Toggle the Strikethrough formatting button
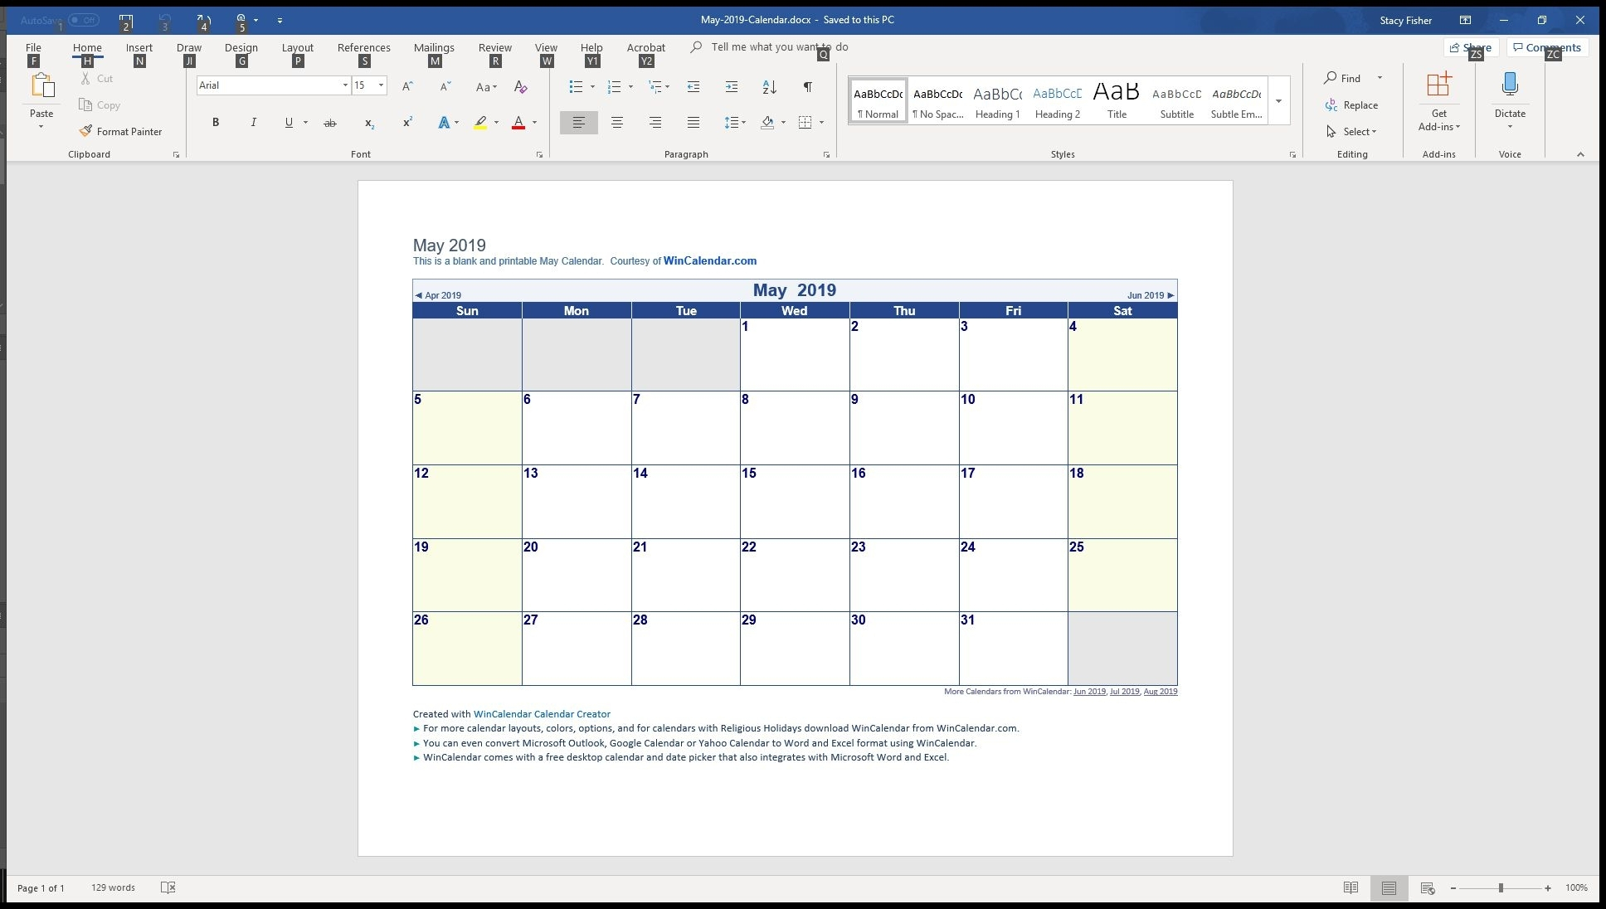This screenshot has height=909, width=1606. pyautogui.click(x=328, y=121)
